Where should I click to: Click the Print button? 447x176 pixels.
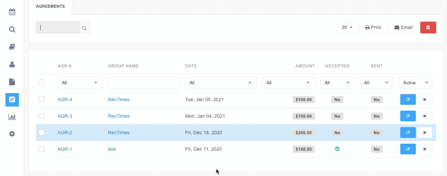click(x=373, y=28)
